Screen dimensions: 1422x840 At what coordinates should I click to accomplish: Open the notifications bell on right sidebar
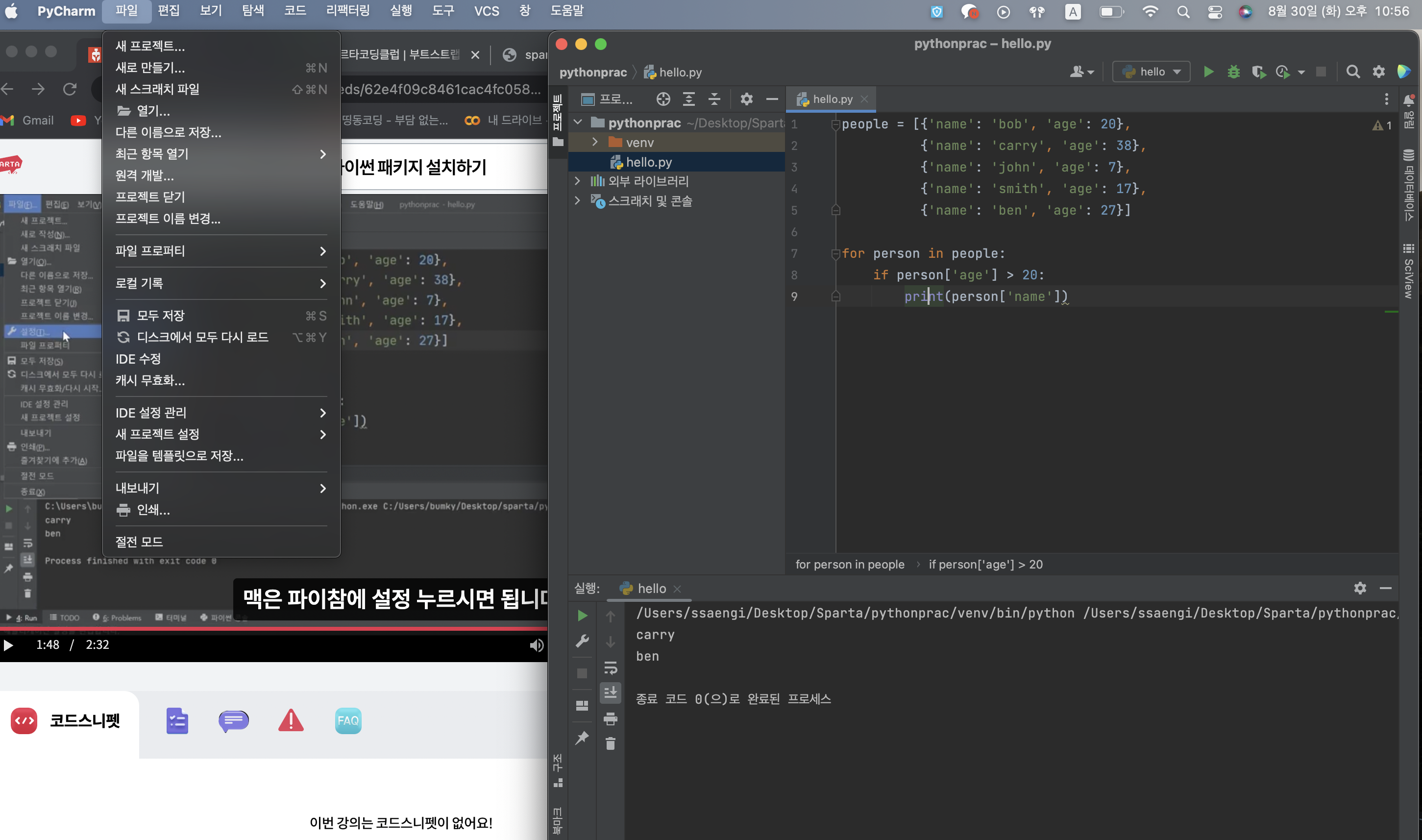tap(1409, 101)
